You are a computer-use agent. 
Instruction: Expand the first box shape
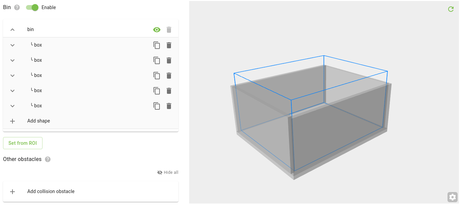pos(12,45)
